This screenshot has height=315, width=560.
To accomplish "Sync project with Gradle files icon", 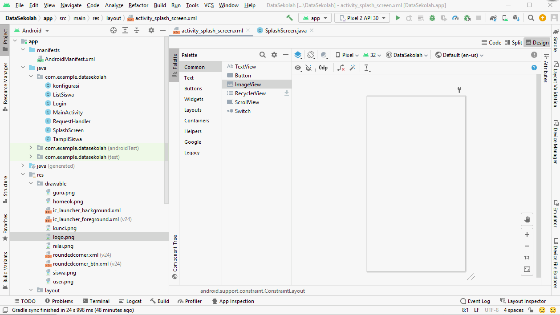I will click(x=493, y=18).
